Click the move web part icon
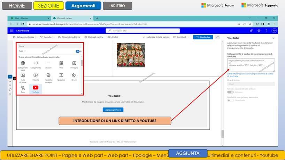 pos(10,85)
